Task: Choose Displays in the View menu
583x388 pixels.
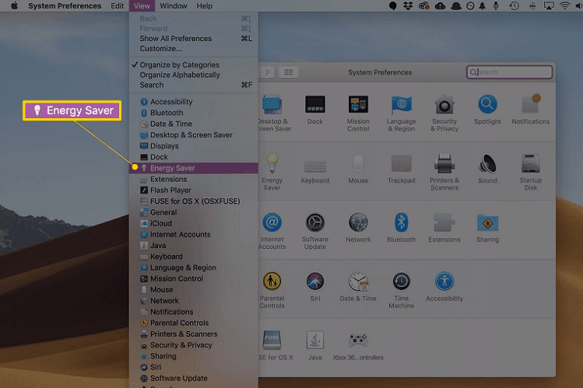Action: pyautogui.click(x=194, y=146)
